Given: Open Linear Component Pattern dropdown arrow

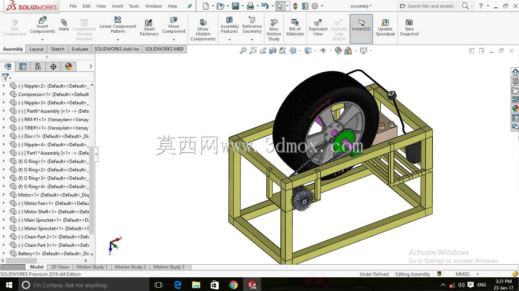Looking at the screenshot, I should [118, 40].
